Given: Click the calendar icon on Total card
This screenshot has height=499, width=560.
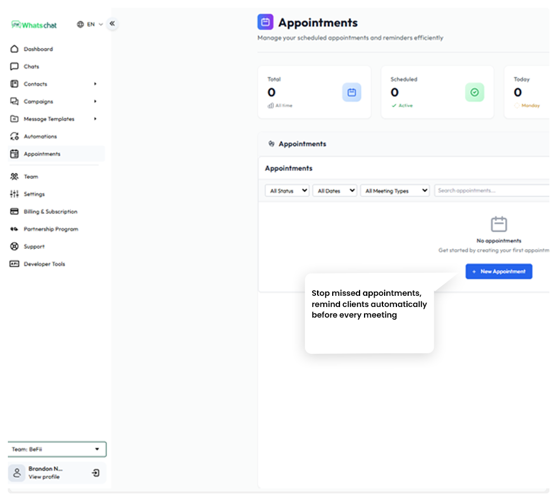Looking at the screenshot, I should (x=352, y=93).
